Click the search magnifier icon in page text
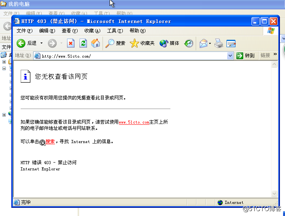 coord(42,143)
